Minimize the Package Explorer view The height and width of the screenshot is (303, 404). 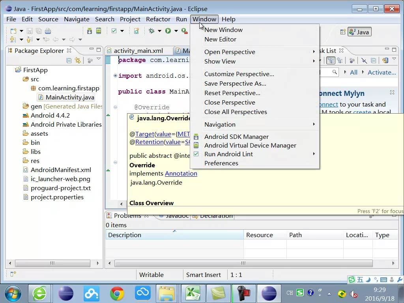[91, 49]
